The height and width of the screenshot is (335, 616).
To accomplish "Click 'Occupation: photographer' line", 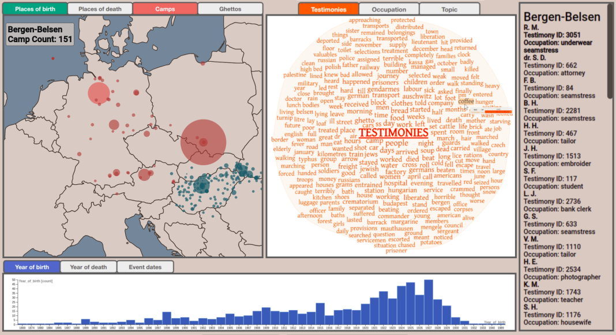I will tap(562, 277).
